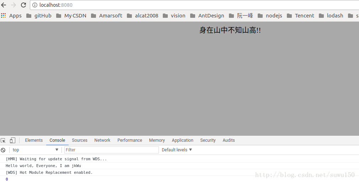Click the grayed forward navigation arrow
This screenshot has height=182, width=359.
pos(13,5)
